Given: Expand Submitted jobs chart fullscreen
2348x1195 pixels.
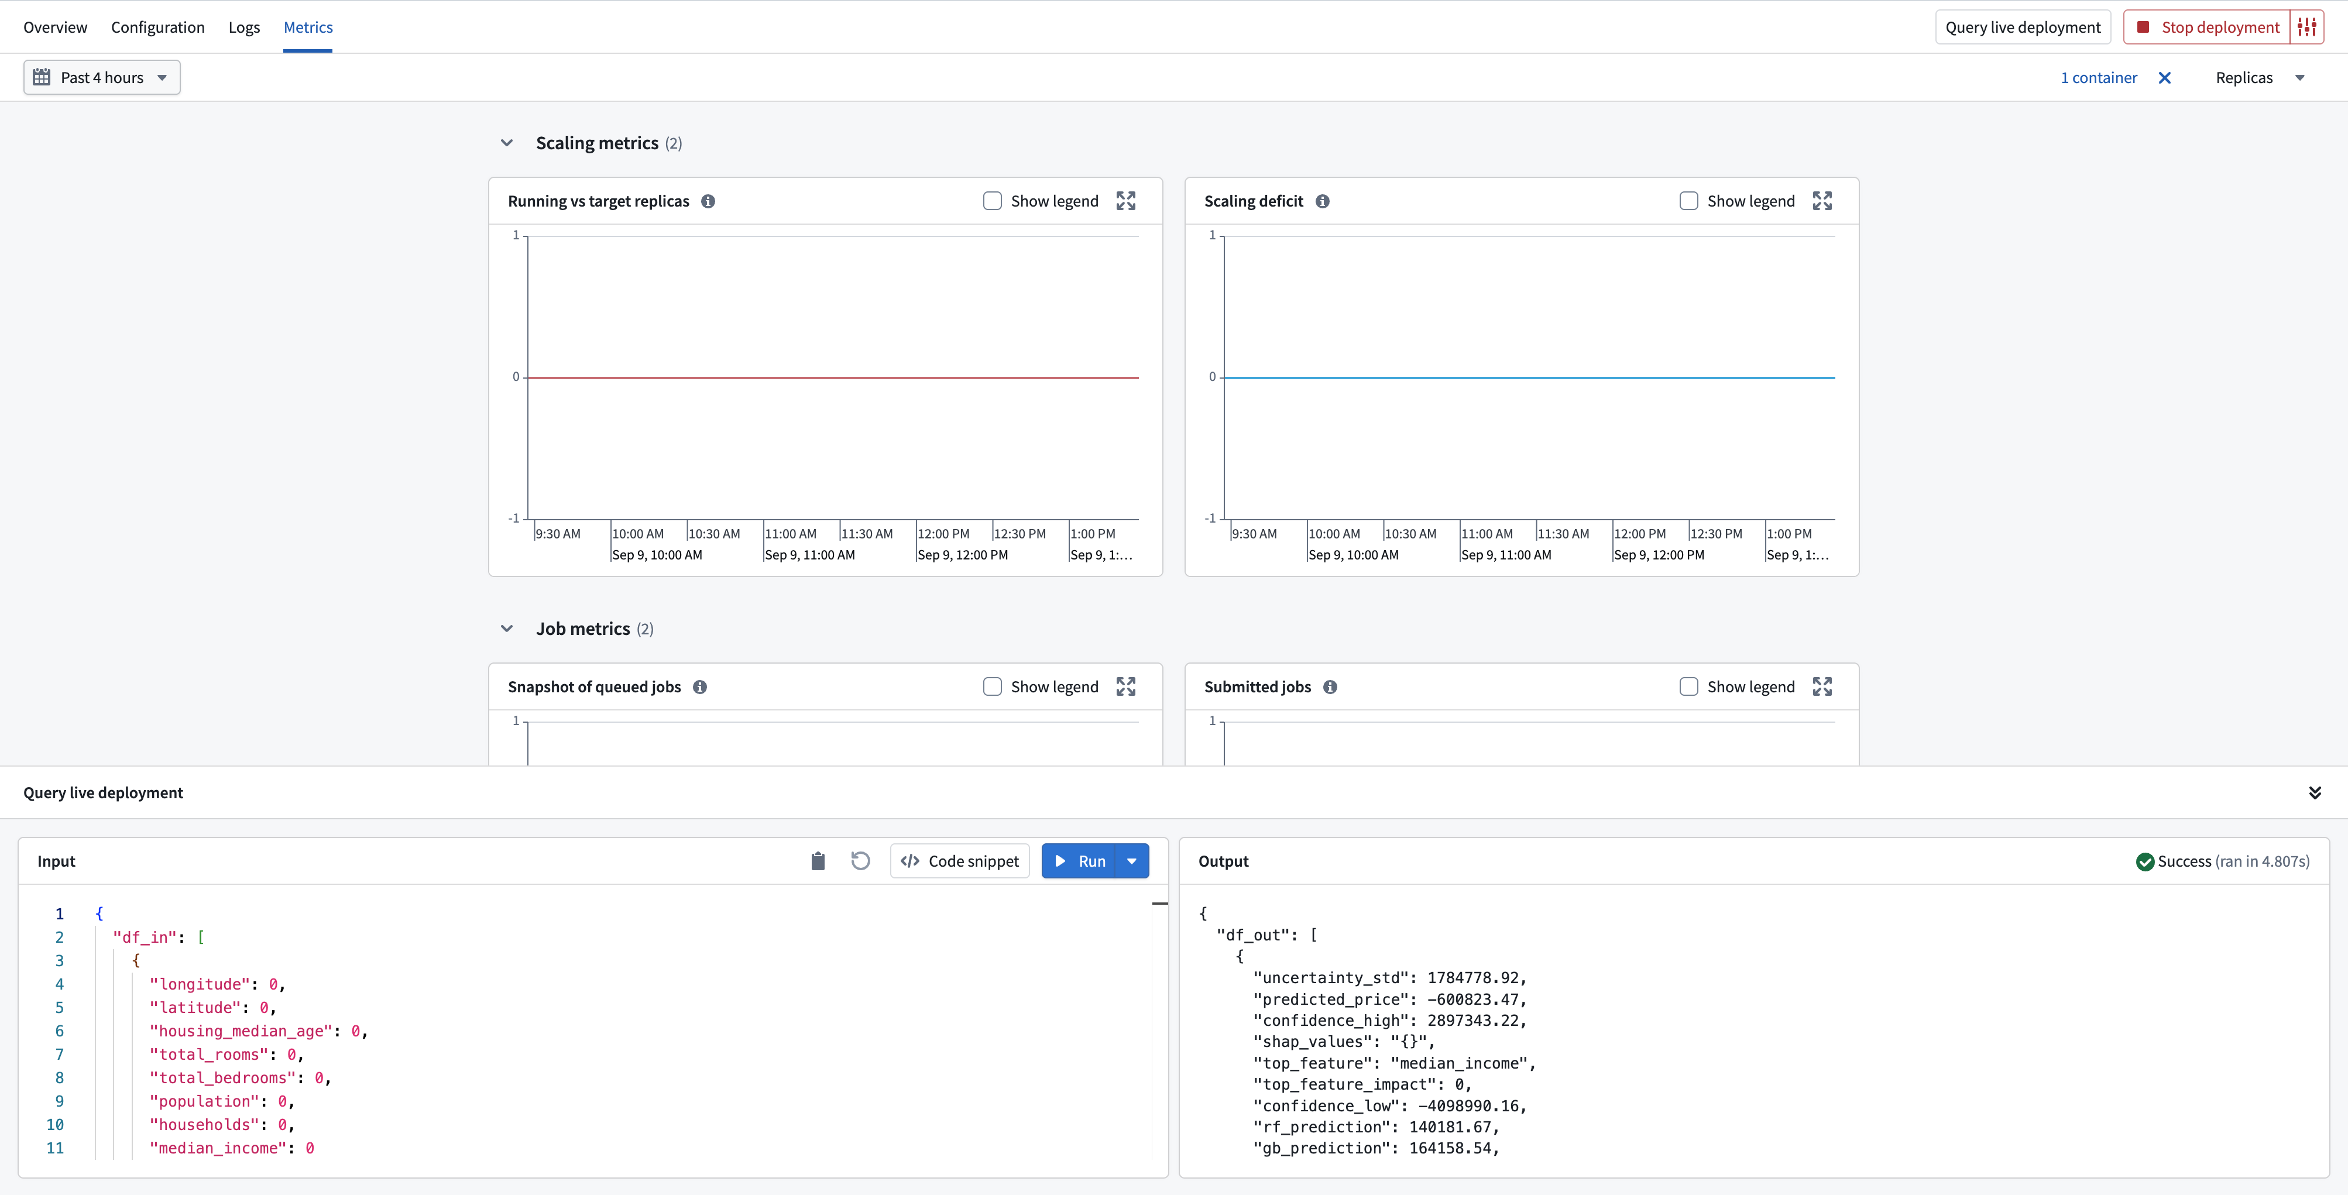Looking at the screenshot, I should (1822, 687).
